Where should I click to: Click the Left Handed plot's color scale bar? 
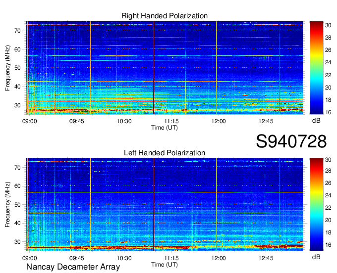pos(316,204)
